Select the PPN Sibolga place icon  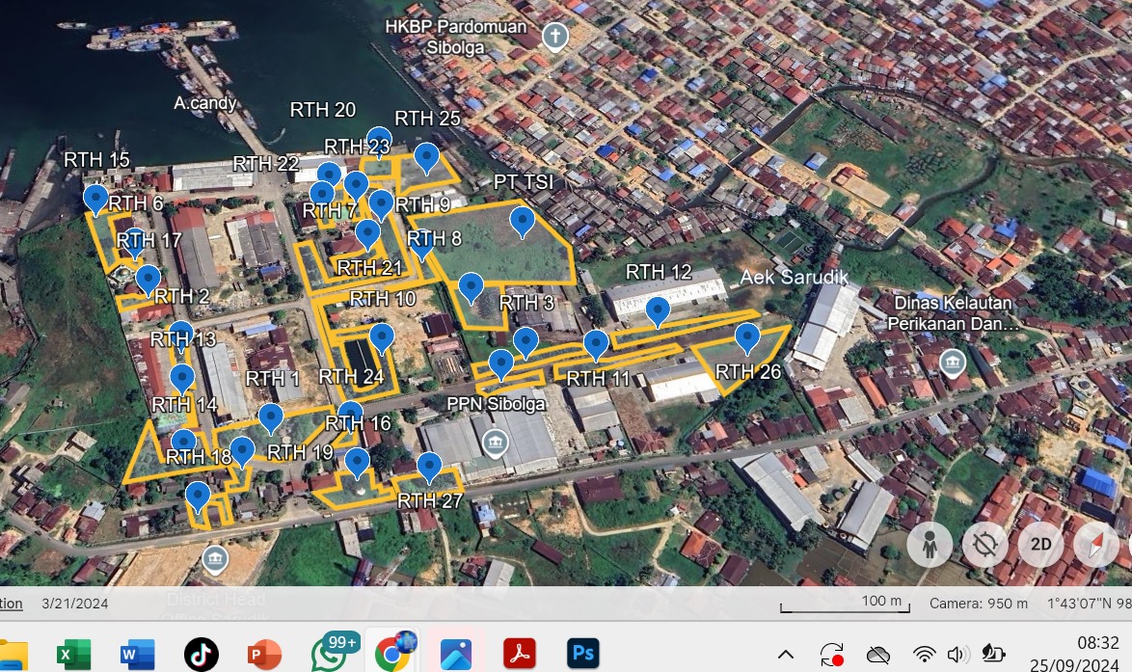(x=496, y=444)
